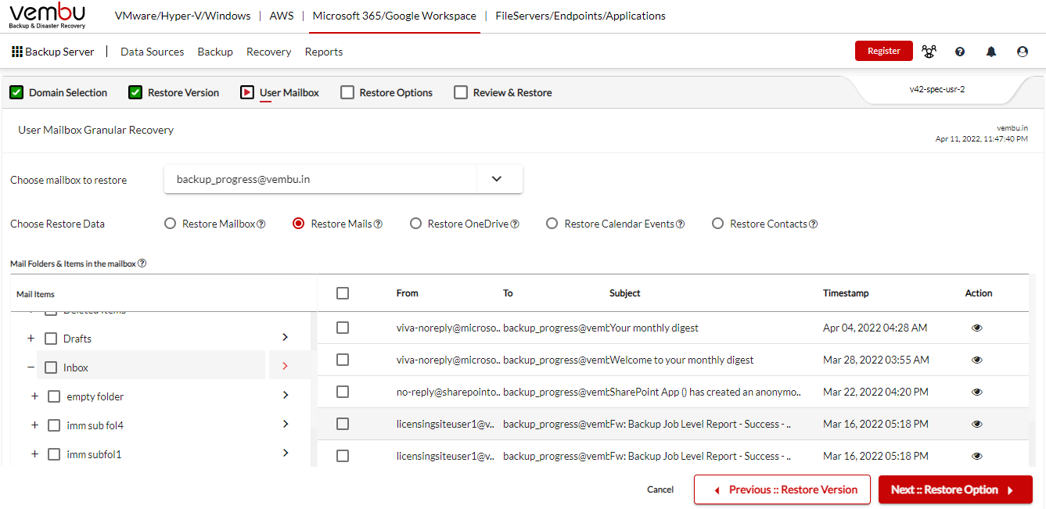Check the Your monthly digest mail row

pos(343,328)
